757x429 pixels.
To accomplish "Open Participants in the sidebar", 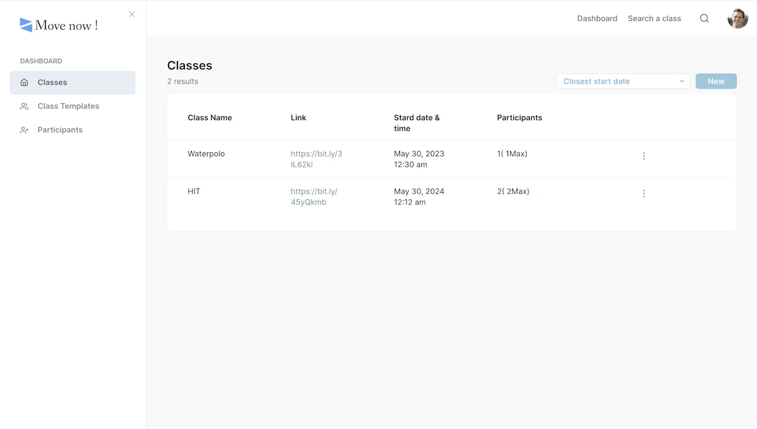I will [60, 130].
